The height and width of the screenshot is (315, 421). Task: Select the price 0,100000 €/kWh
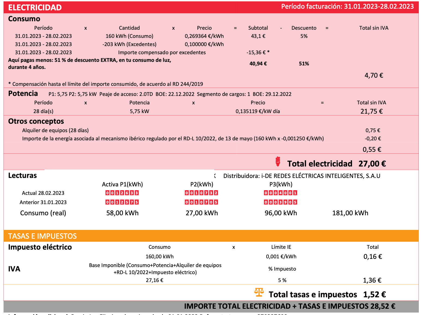tap(204, 44)
